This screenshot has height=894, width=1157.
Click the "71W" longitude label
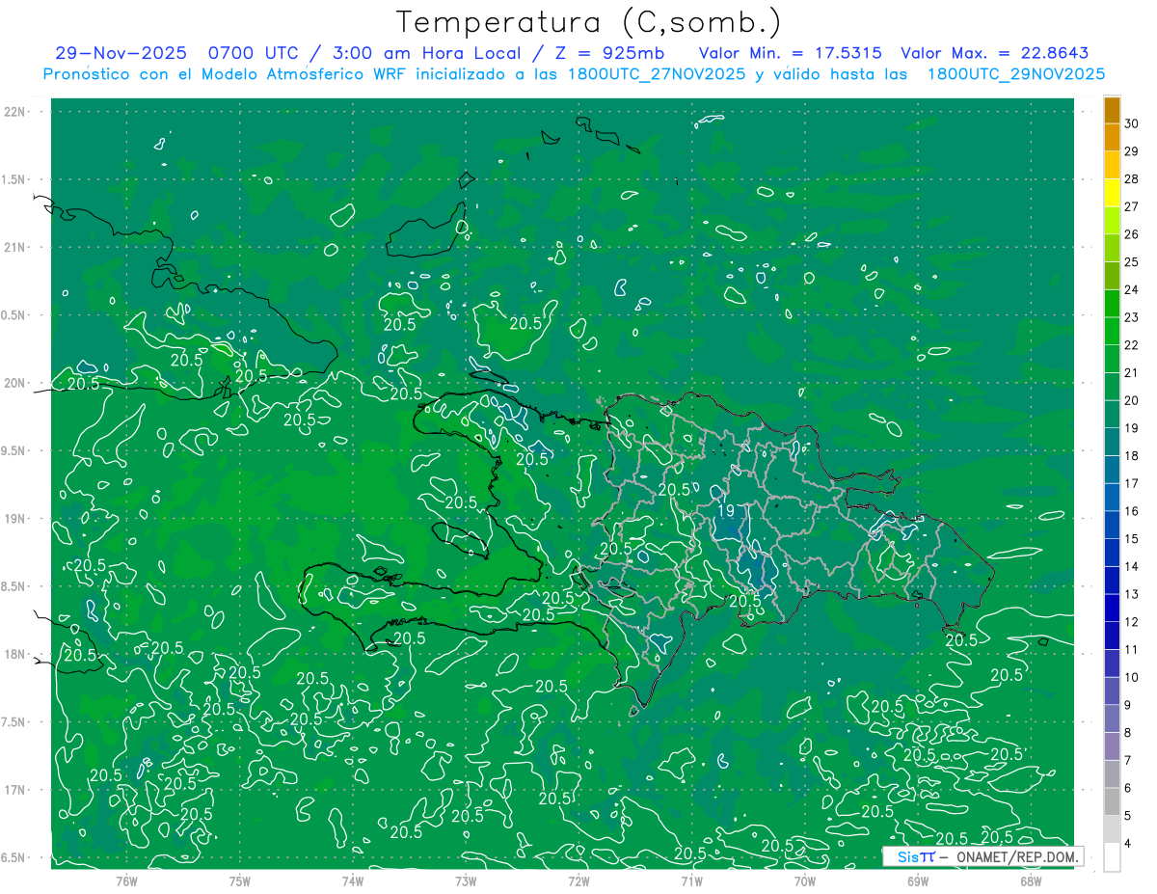coord(691,880)
